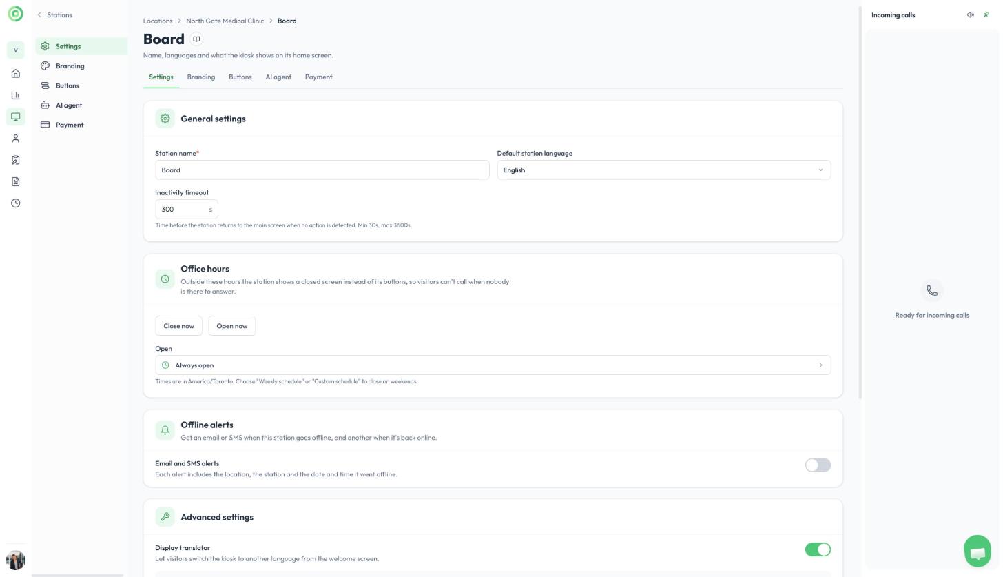The height and width of the screenshot is (577, 1003).
Task: Click the Inactivity timeout field
Action: click(x=187, y=210)
